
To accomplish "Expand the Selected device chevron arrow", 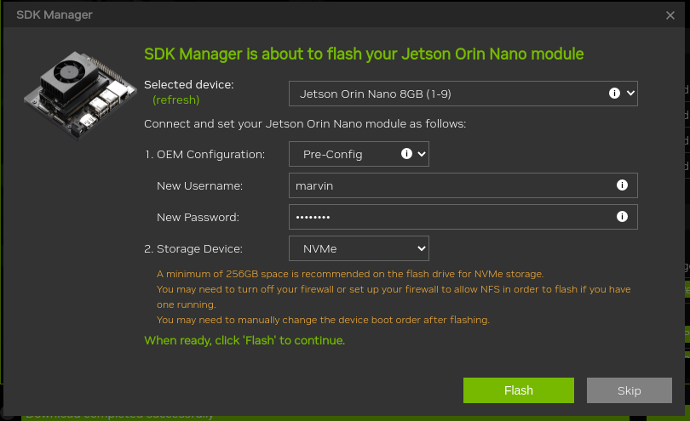I will click(x=630, y=93).
